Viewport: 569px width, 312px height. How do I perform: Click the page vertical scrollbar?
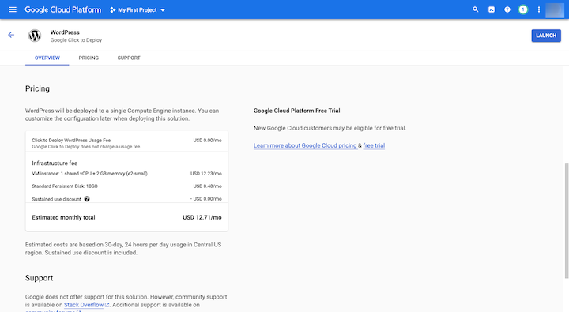[566, 220]
